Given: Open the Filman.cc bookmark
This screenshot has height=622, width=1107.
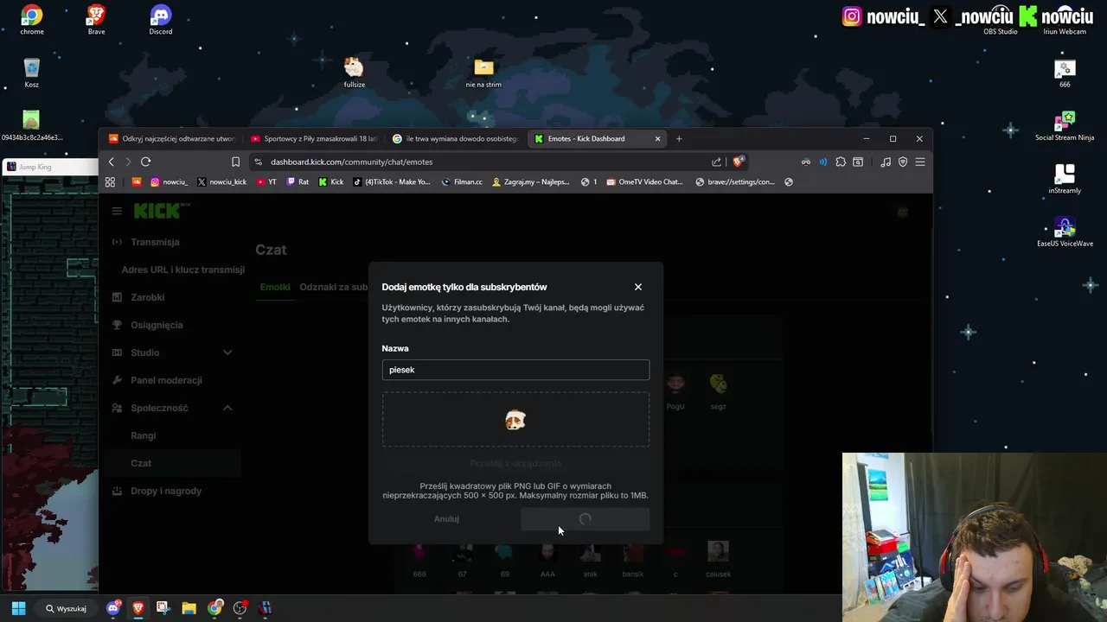Looking at the screenshot, I should pyautogui.click(x=462, y=181).
